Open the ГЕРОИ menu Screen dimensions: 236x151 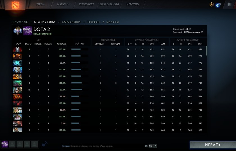[40, 4]
